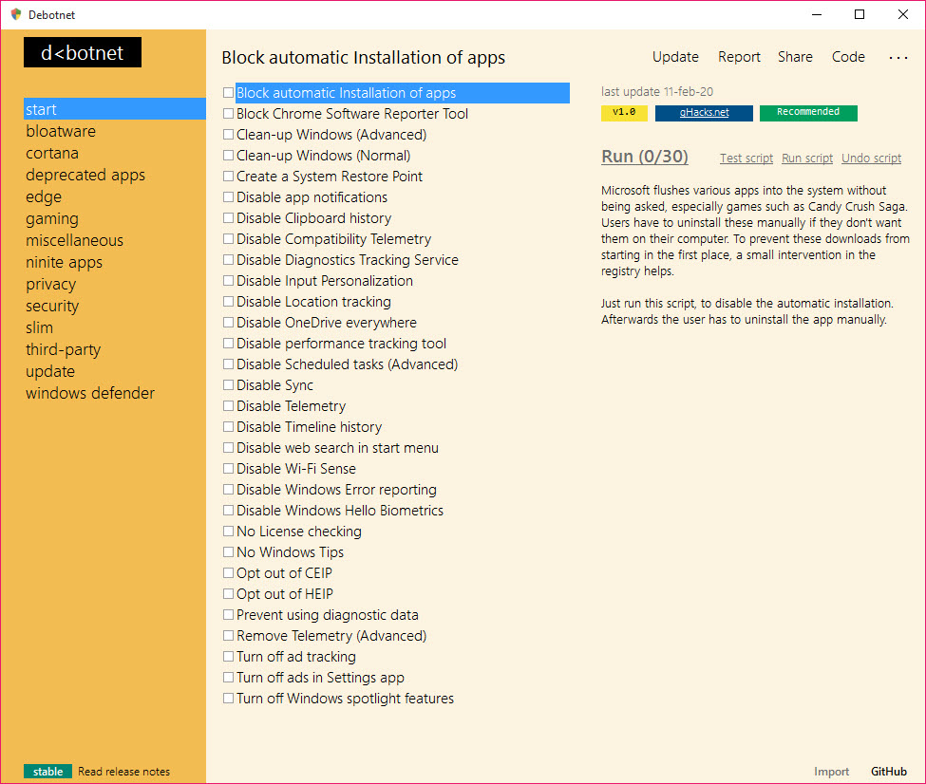Check Block automatic Installation of apps checkbox
Screen dimensions: 926x784
[228, 93]
